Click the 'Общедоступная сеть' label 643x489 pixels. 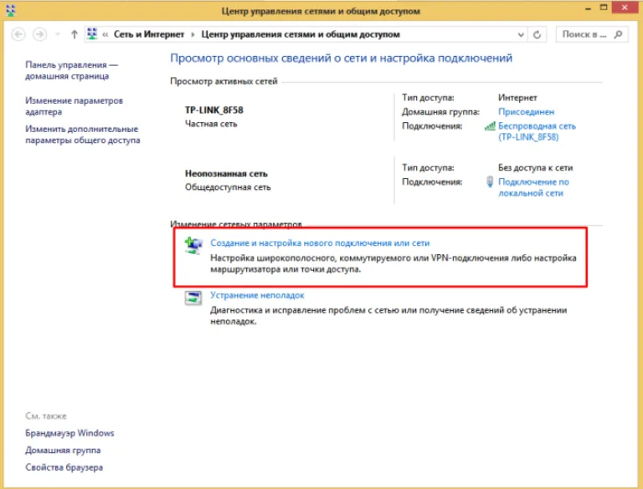[x=228, y=187]
